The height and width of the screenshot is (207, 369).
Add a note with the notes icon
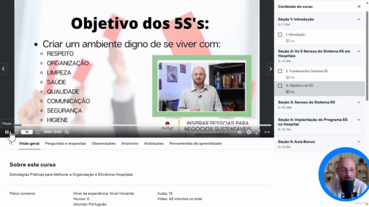pyautogui.click(x=67, y=132)
